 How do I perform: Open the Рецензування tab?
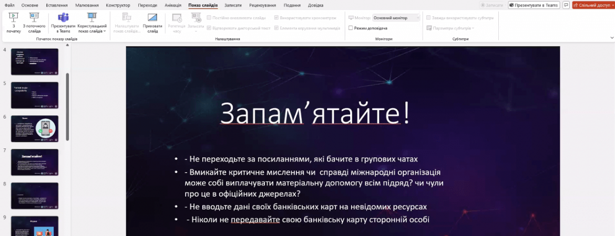click(262, 5)
